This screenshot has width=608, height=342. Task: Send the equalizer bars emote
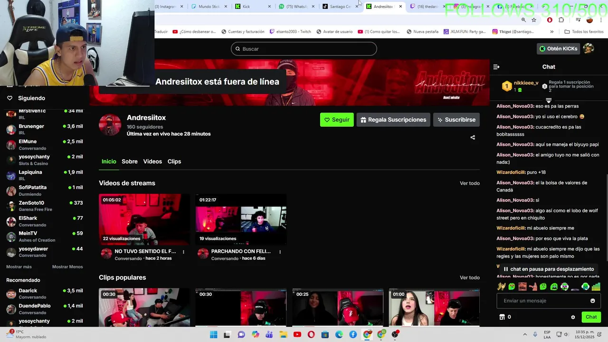point(596,286)
